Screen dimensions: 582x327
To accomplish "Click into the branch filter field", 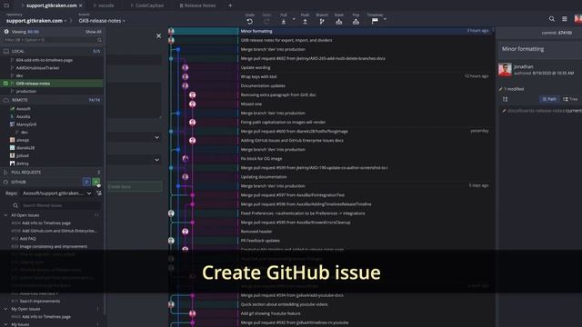I will [53, 40].
